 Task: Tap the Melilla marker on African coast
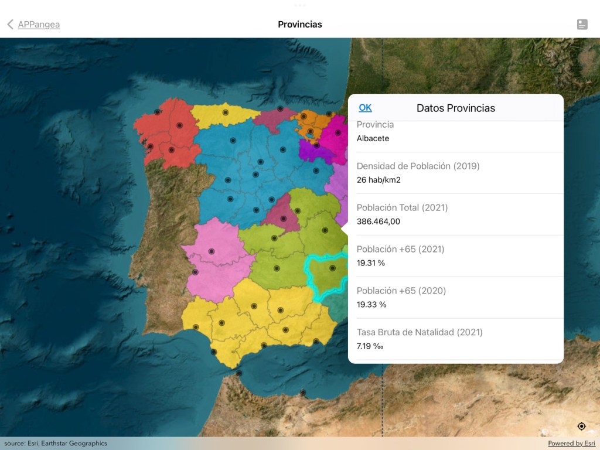pos(303,393)
